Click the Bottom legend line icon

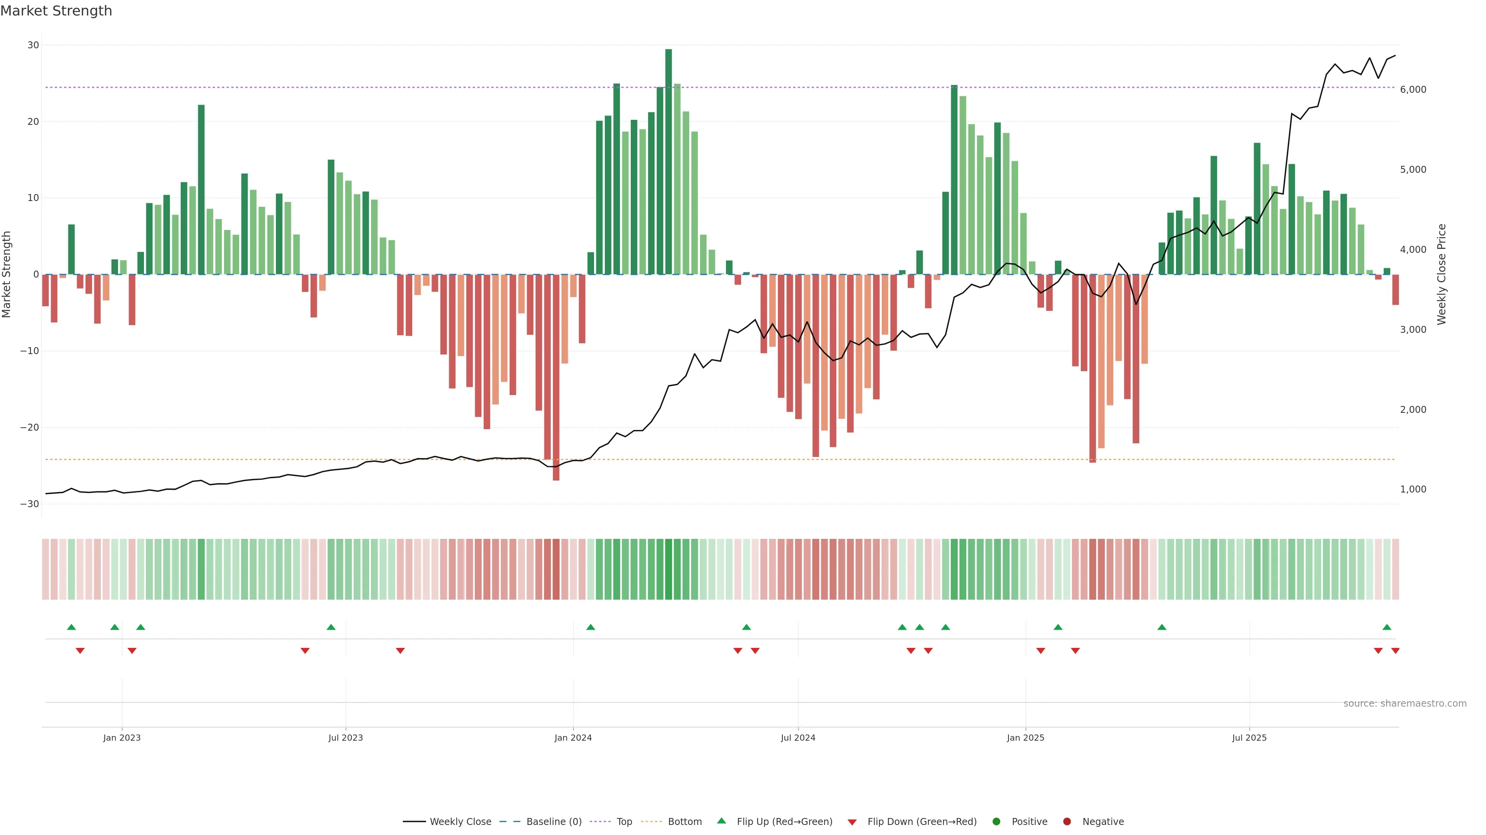pyautogui.click(x=651, y=821)
